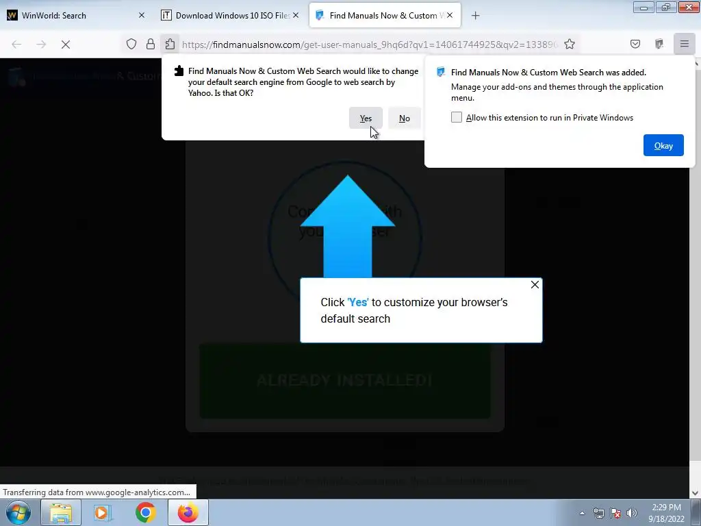Open tracking protection shield icon

(x=131, y=44)
